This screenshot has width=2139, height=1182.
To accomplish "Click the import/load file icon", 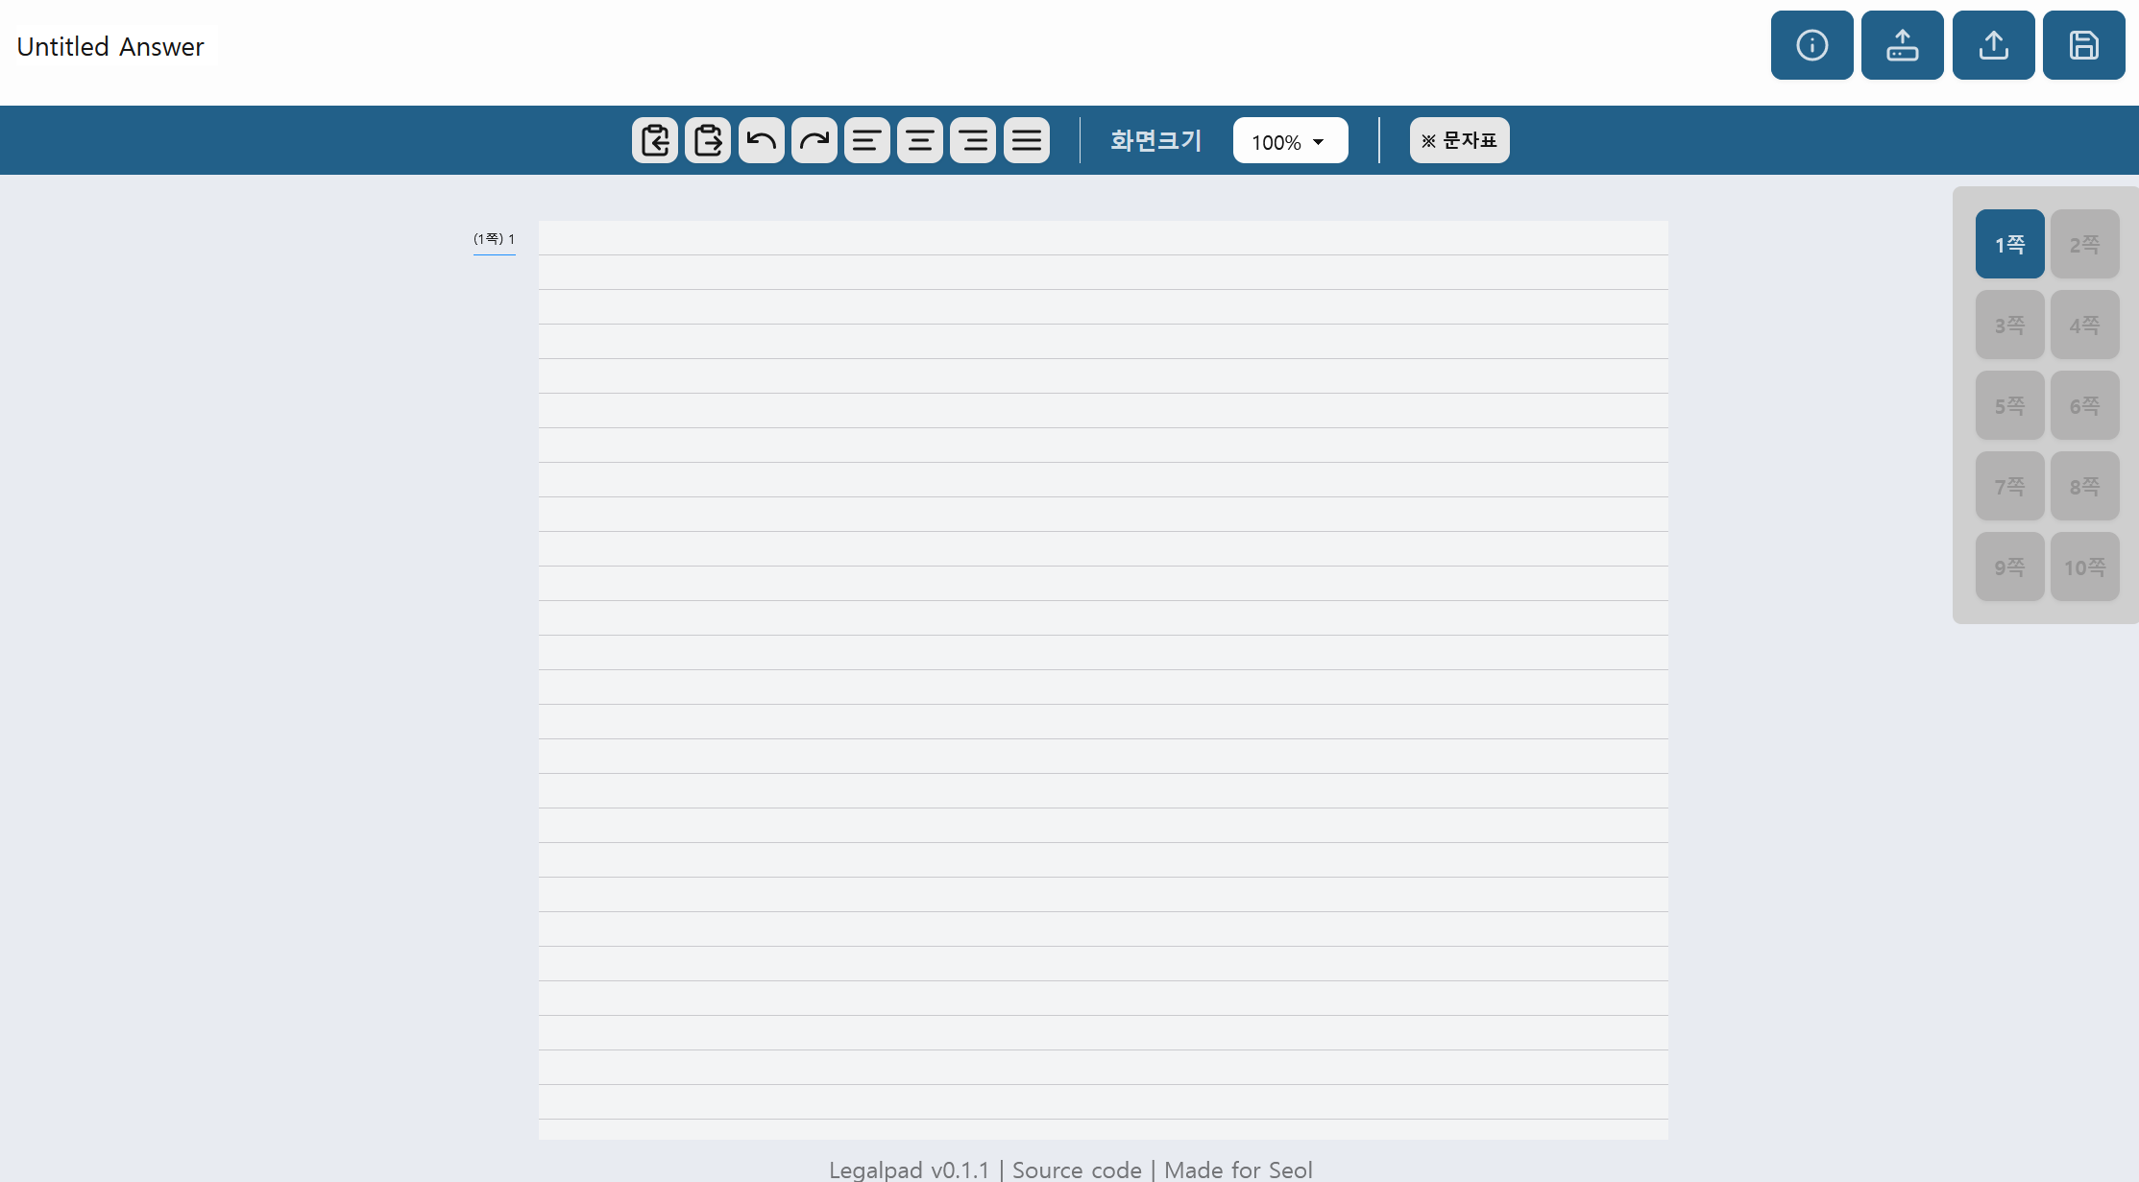I will [x=1903, y=44].
